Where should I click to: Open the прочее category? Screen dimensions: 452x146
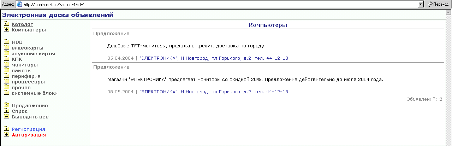[x=21, y=88]
